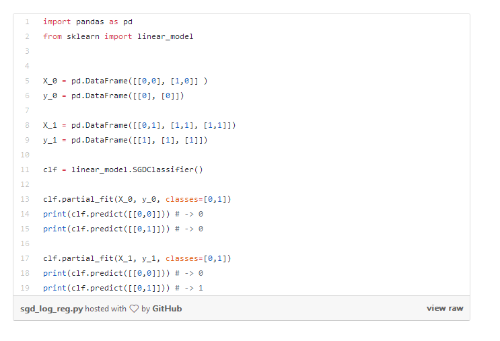
Task: Click the heart icon in the footer
Action: click(x=134, y=309)
